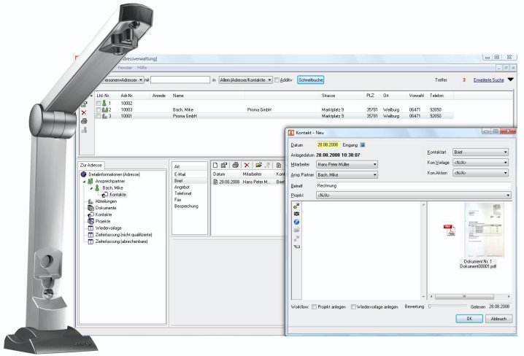Toggle the Additiv checkbox in search bar
The image size is (524, 356).
click(277, 80)
